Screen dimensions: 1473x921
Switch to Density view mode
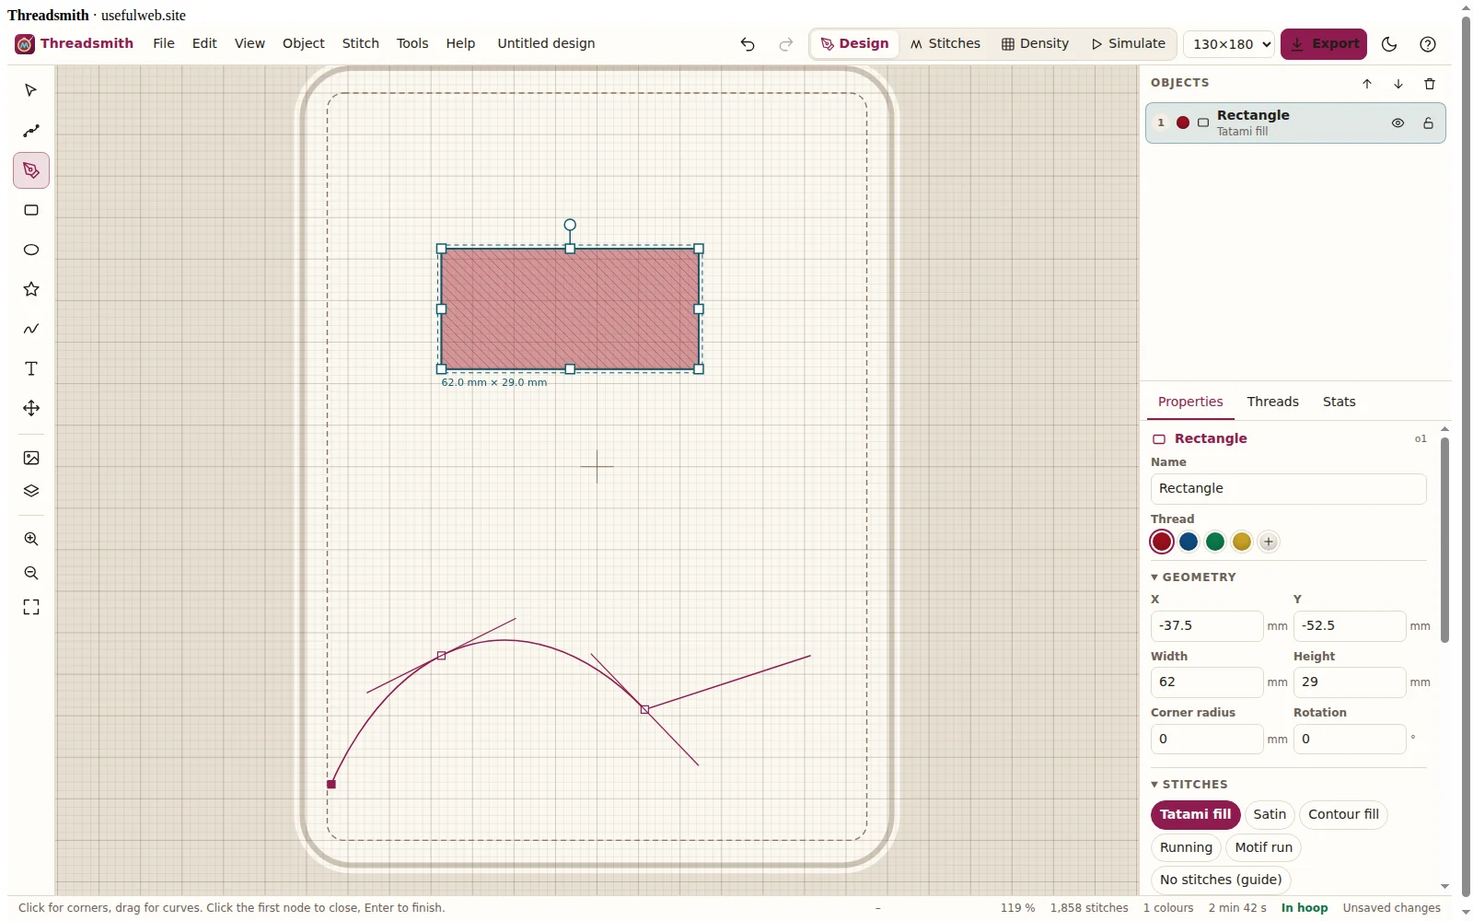(1036, 44)
